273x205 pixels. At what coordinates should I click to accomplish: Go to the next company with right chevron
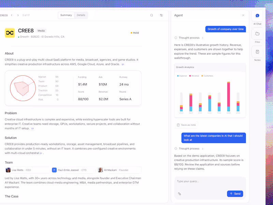point(18,15)
